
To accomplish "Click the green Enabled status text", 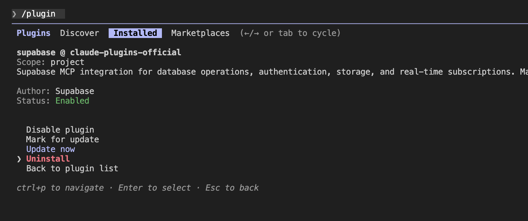I will 72,101.
